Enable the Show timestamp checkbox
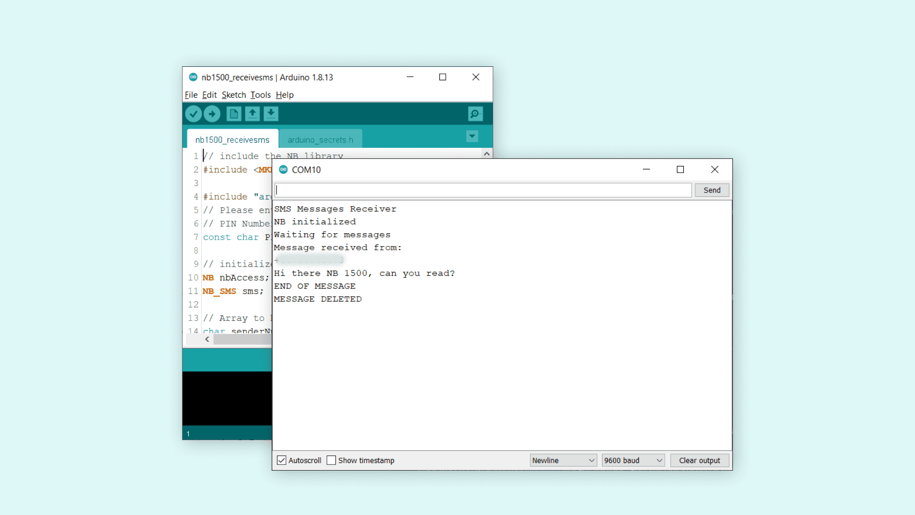This screenshot has width=915, height=515. click(331, 460)
